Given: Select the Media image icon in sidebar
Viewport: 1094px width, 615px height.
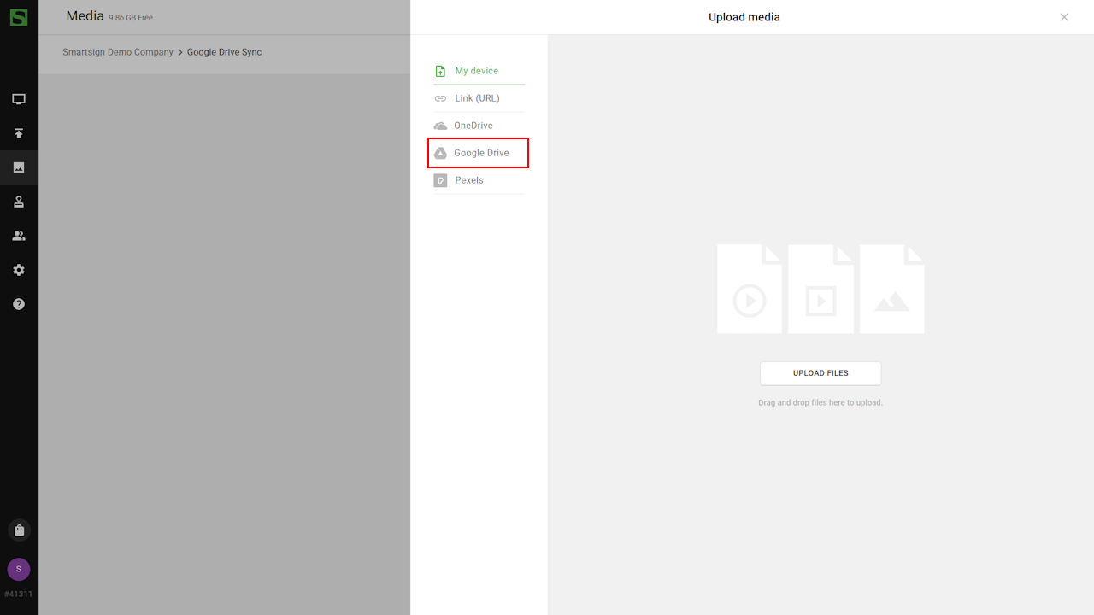Looking at the screenshot, I should (19, 167).
